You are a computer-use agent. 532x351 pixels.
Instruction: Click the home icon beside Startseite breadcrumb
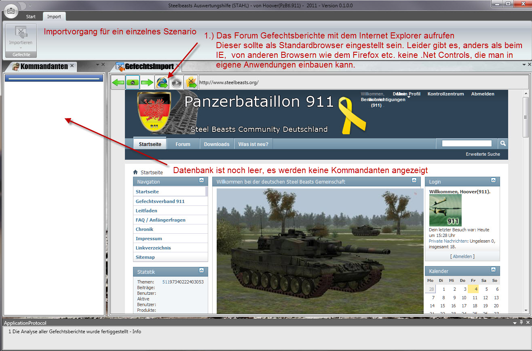coord(135,172)
